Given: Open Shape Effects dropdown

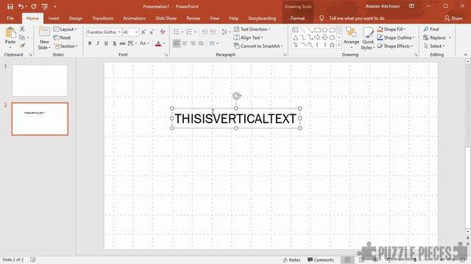Looking at the screenshot, I should [x=395, y=46].
